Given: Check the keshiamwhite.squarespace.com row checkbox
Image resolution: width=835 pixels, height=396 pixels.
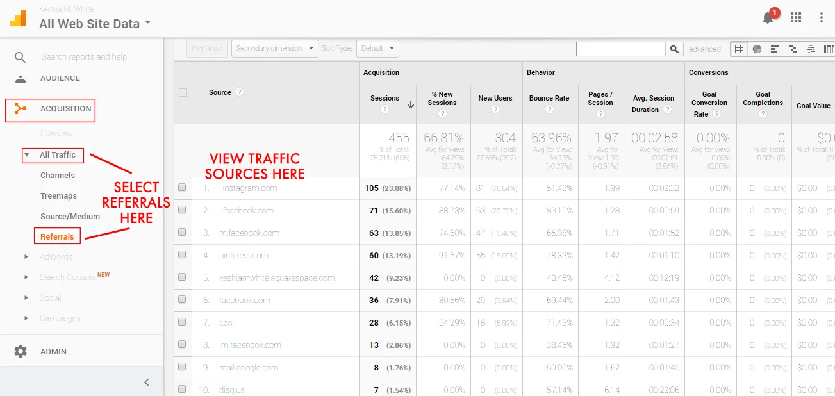Looking at the screenshot, I should coord(182,277).
